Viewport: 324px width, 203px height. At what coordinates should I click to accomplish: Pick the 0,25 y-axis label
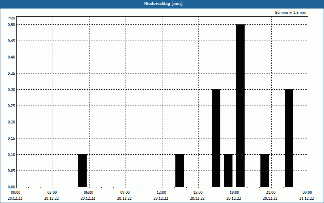11,106
